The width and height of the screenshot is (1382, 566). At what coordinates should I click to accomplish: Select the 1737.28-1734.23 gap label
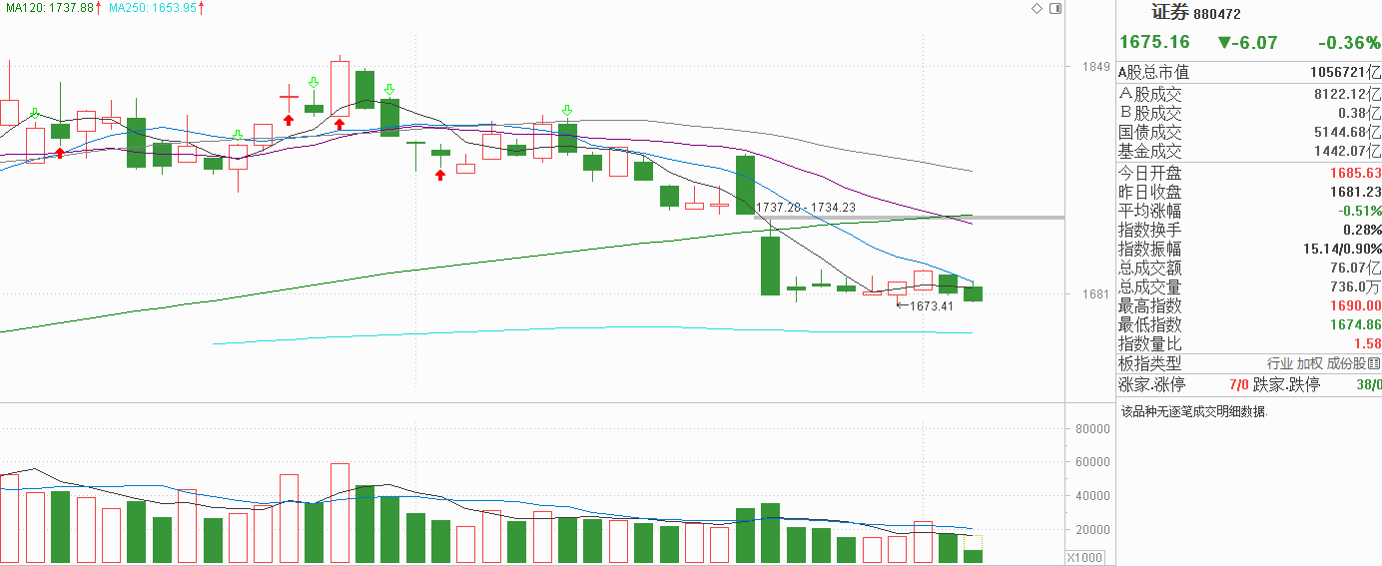point(806,208)
